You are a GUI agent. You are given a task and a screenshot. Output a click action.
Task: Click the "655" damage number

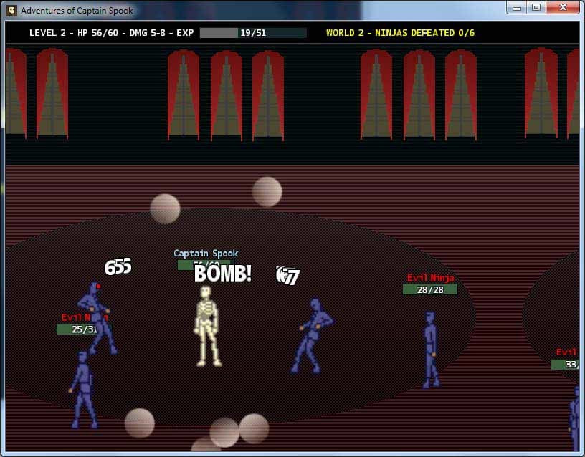click(x=118, y=267)
